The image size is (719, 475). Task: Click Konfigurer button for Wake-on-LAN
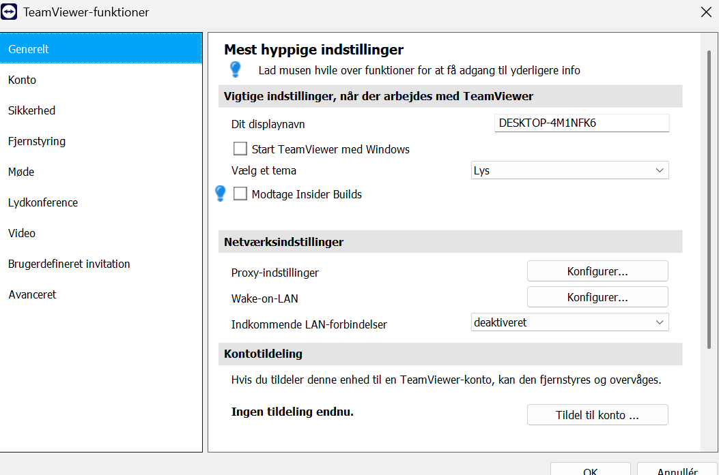pyautogui.click(x=597, y=297)
